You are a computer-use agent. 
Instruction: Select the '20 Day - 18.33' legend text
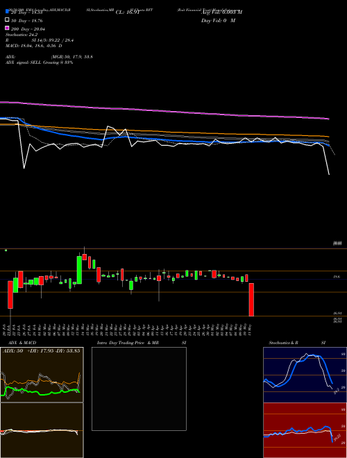[x=27, y=12]
